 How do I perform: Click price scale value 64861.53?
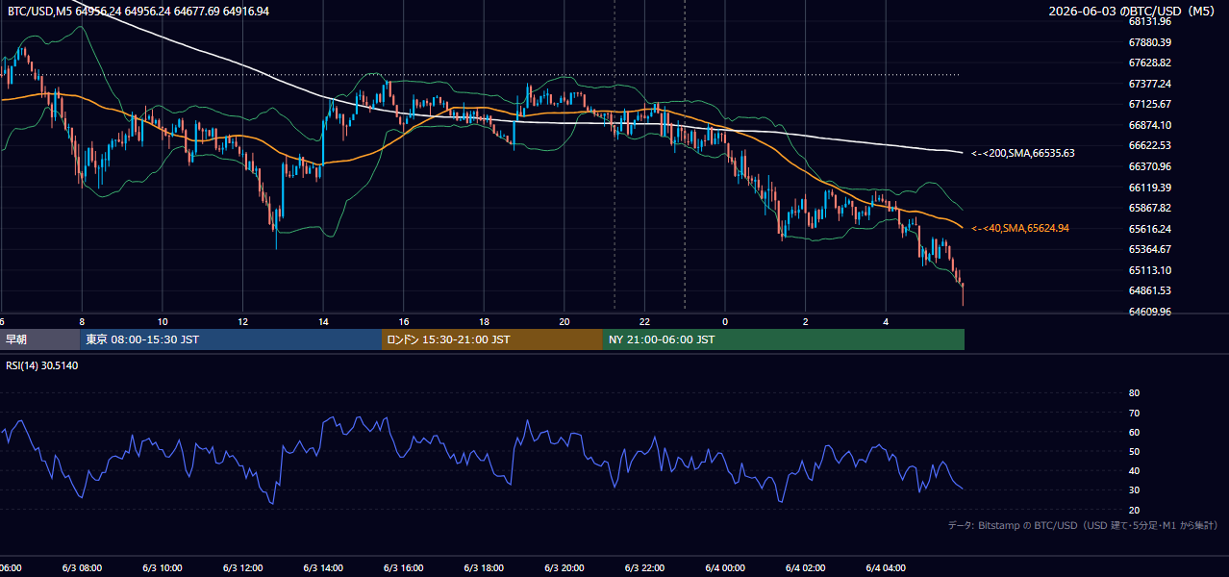pyautogui.click(x=1150, y=290)
